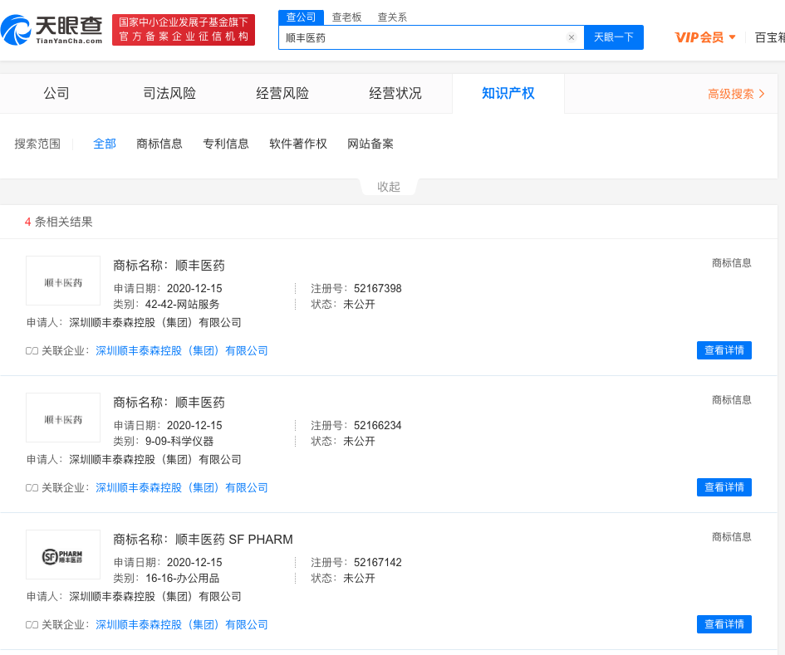Viewport: 785px width, 655px height.
Task: Open 高级搜索 advanced search
Action: click(736, 94)
